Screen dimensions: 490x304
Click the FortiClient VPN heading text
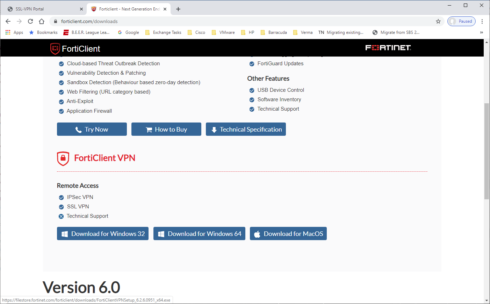[x=105, y=158]
